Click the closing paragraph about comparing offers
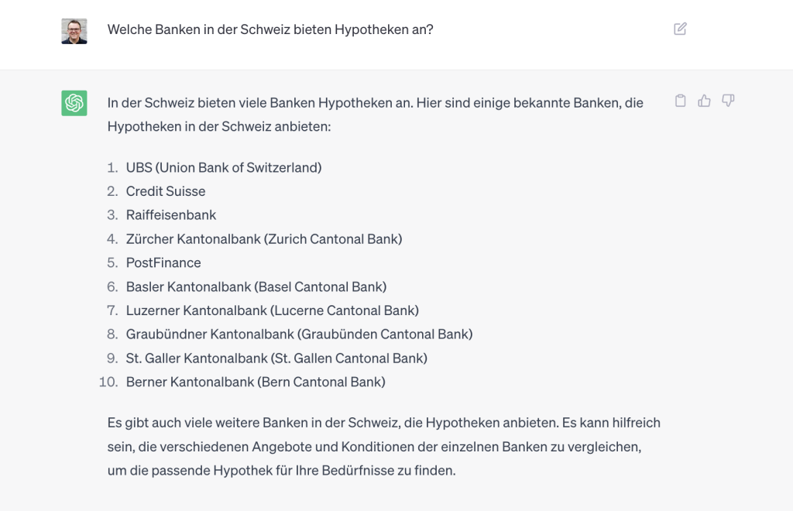The image size is (793, 511). pyautogui.click(x=384, y=446)
